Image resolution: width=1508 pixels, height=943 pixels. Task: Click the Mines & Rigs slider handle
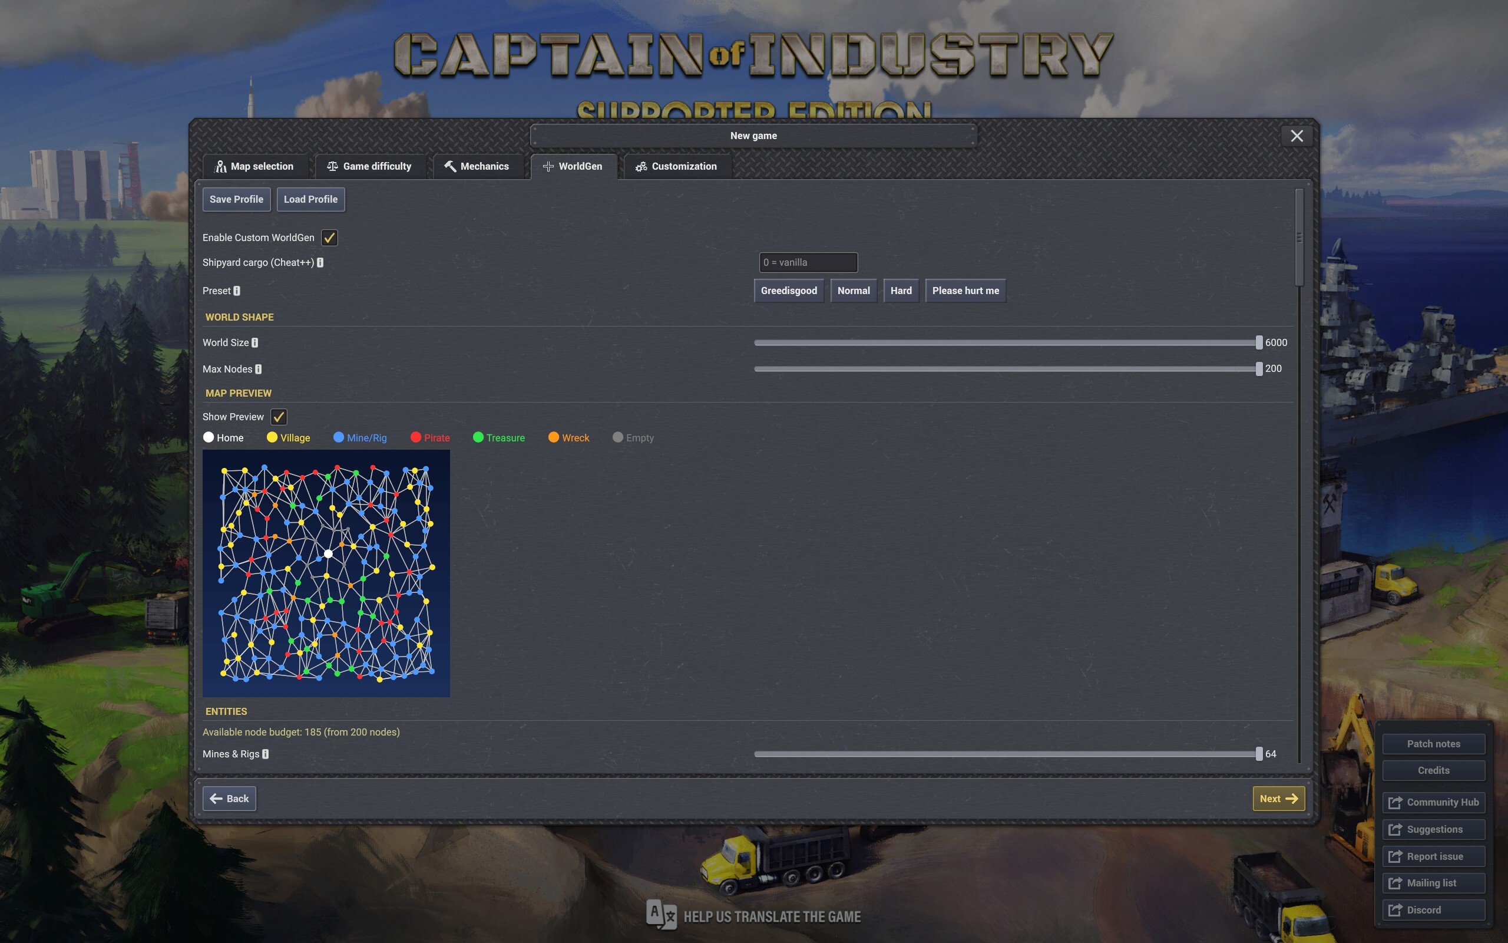coord(1259,754)
